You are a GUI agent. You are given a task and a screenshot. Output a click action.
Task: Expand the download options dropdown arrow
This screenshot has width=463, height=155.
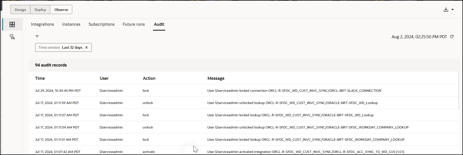point(452,9)
